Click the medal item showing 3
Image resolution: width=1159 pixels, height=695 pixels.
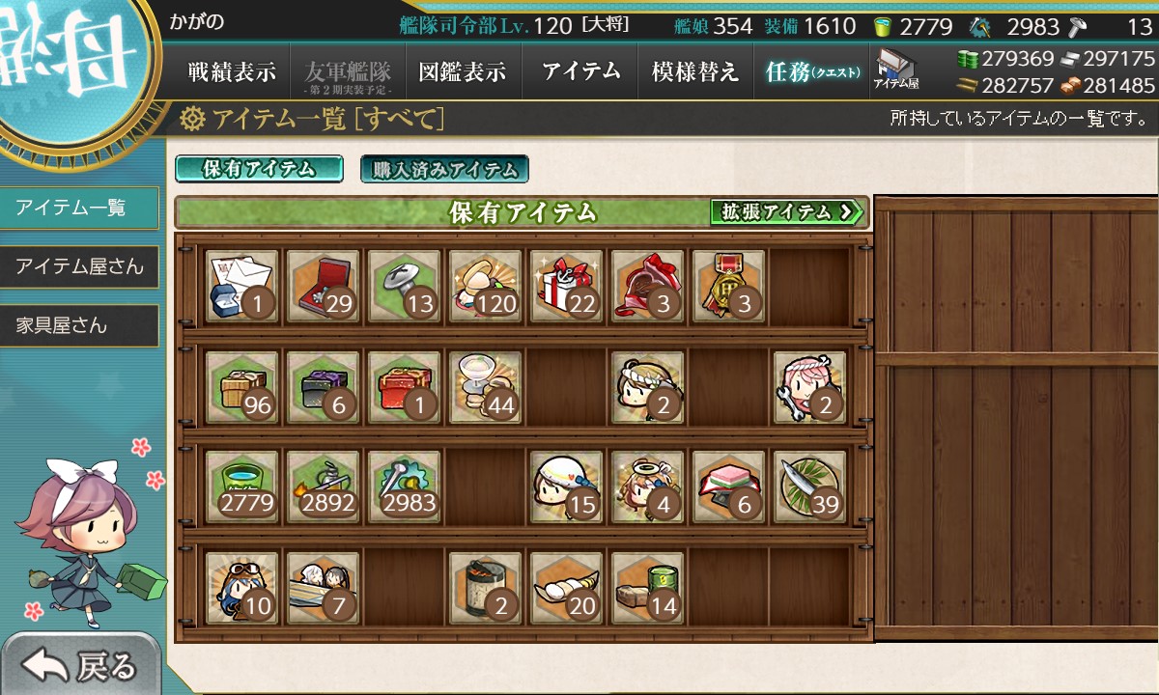click(729, 287)
